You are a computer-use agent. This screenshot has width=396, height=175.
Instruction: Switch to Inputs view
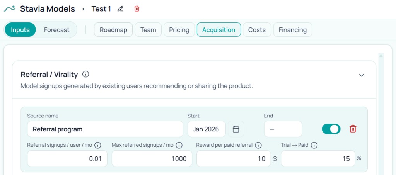[20, 30]
